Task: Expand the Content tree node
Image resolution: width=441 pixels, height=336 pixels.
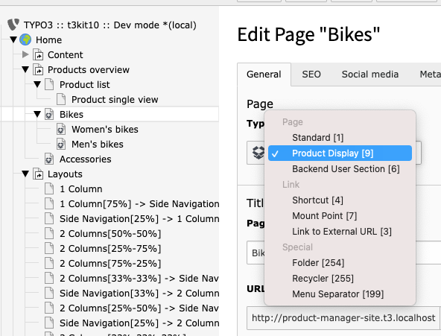Action: point(25,54)
